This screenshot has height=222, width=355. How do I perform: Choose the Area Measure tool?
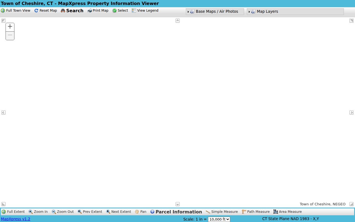click(x=288, y=212)
